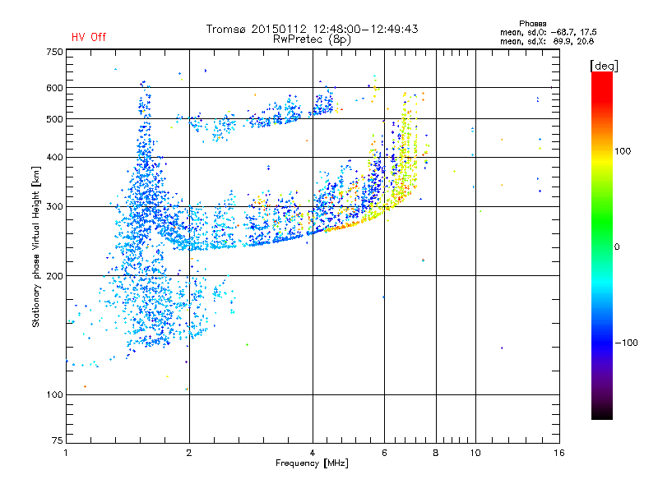Click the height axis label "100" on left

click(54, 394)
